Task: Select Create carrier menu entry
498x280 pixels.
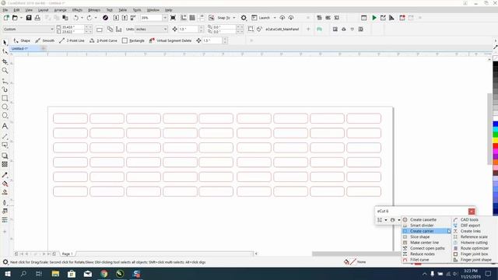Action: tap(426, 231)
